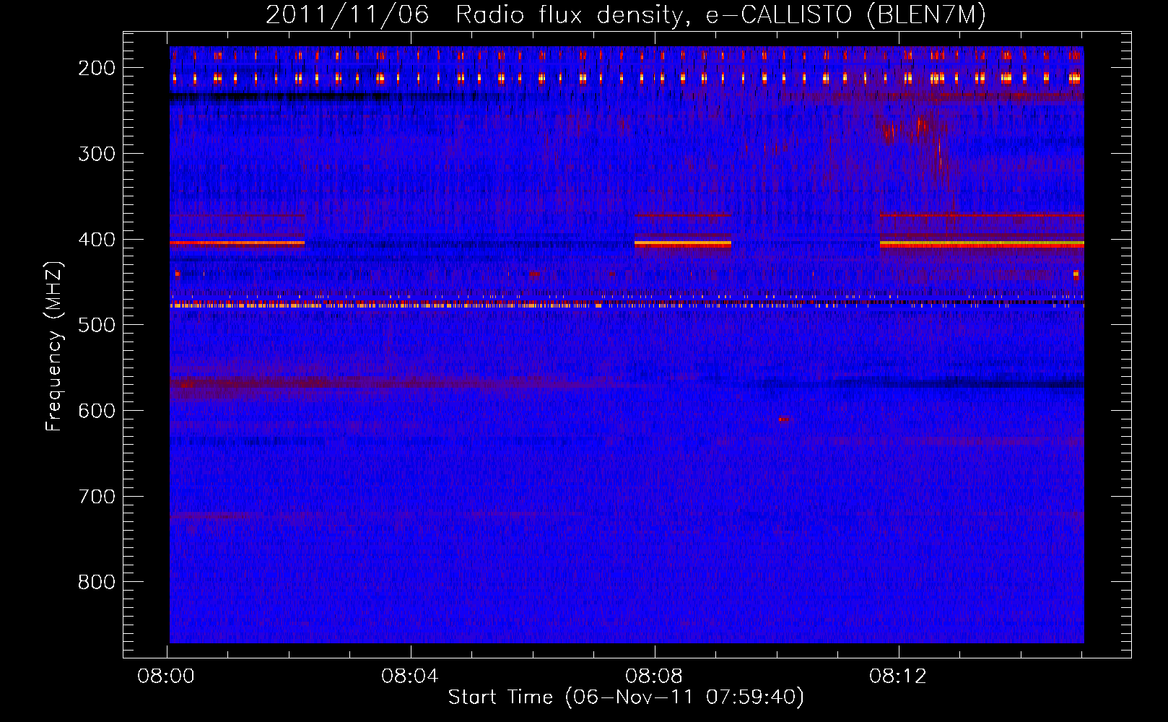Click the bright 400 MHz band starting at 08:00
The image size is (1168, 722).
(x=237, y=243)
